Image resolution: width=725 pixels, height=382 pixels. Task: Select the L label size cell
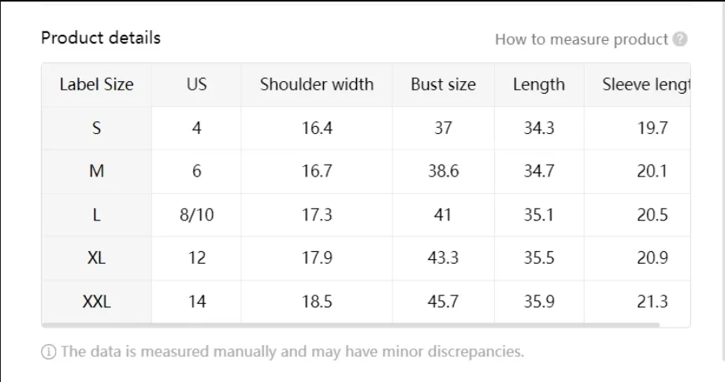pyautogui.click(x=97, y=215)
